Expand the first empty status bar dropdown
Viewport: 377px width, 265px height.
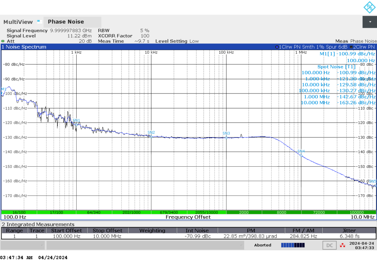pyautogui.click(x=22, y=245)
